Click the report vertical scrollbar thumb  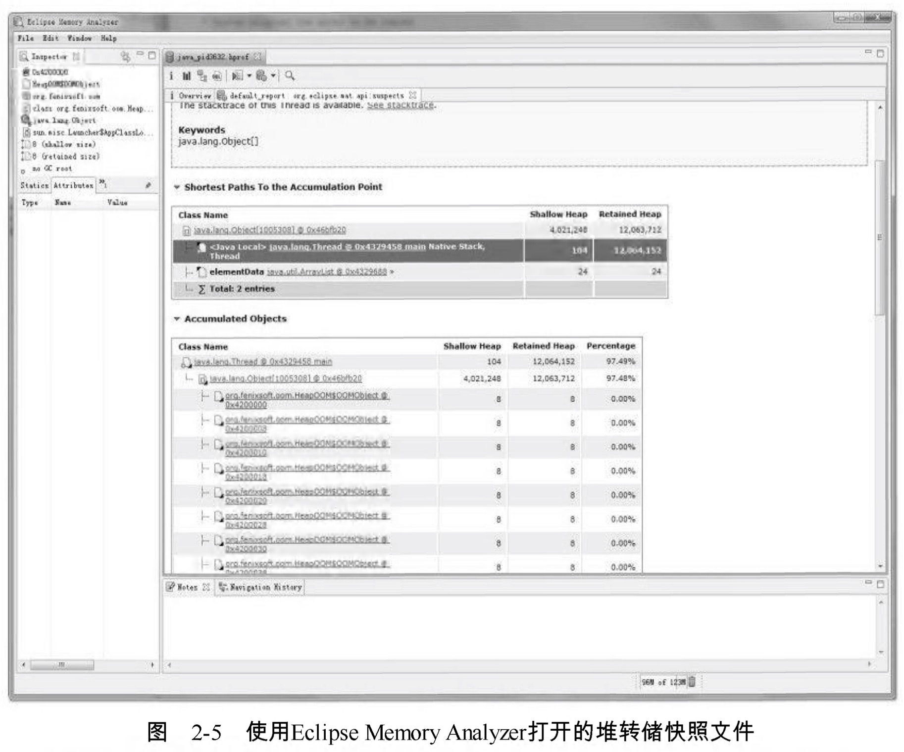pyautogui.click(x=880, y=237)
